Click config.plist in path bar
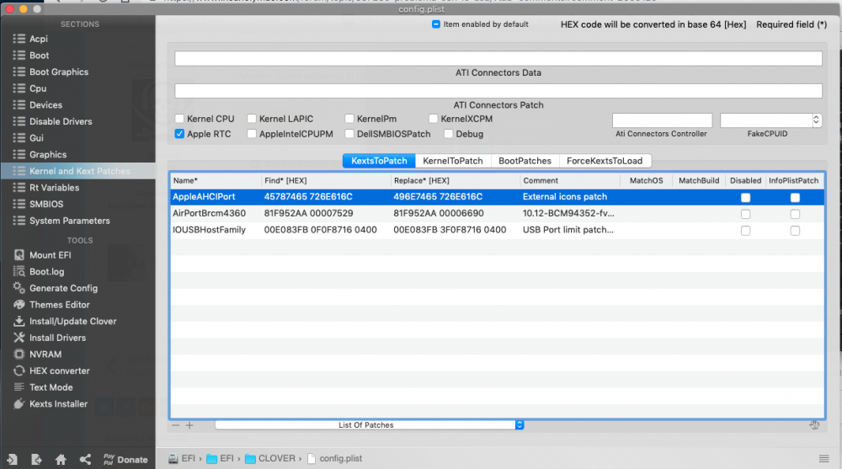The image size is (842, 469). 334,458
